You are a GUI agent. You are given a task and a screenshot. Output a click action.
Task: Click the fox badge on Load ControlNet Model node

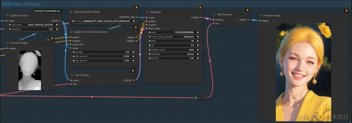(x=137, y=7)
